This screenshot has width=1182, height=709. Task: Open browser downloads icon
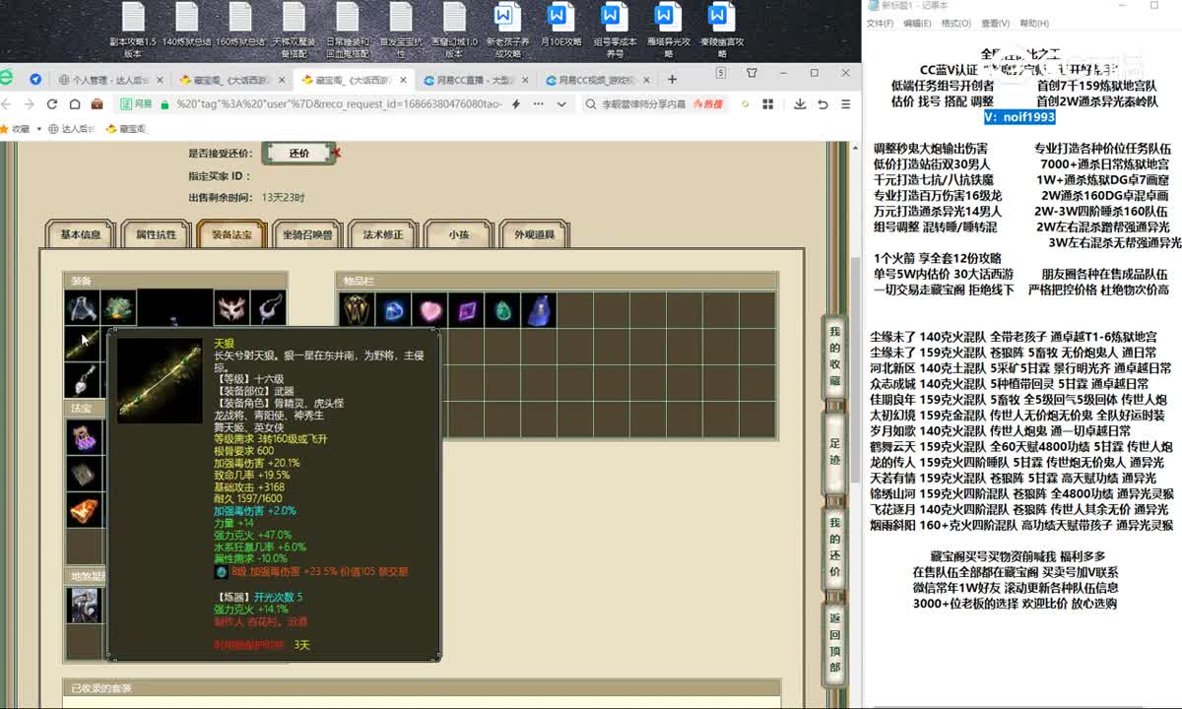800,103
